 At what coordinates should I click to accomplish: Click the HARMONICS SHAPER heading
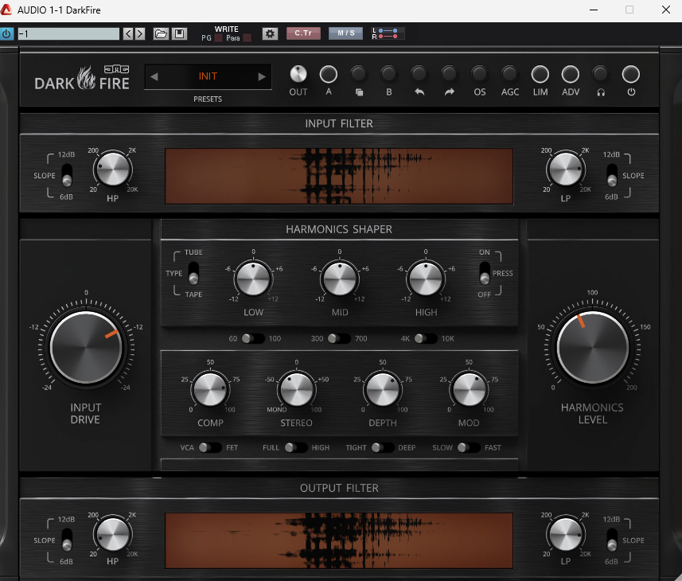(339, 229)
